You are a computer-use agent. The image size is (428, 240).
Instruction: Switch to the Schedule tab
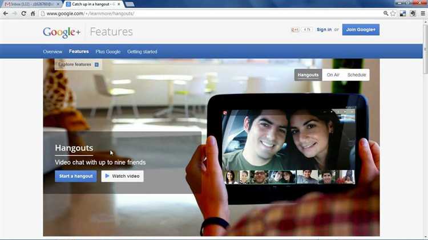click(357, 75)
